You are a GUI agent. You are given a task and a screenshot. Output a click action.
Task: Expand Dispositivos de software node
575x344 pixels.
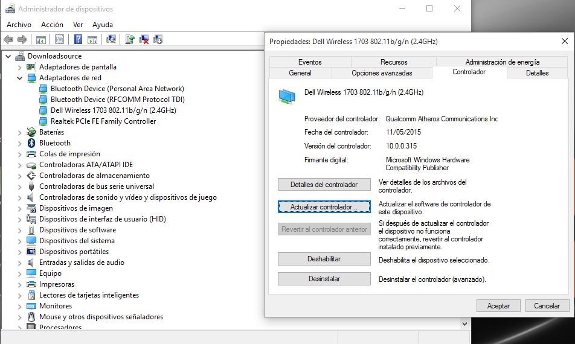19,231
